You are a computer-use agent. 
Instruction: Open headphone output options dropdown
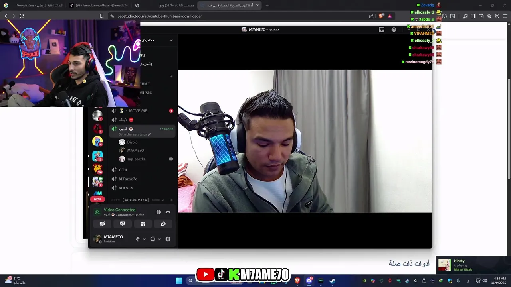159,239
